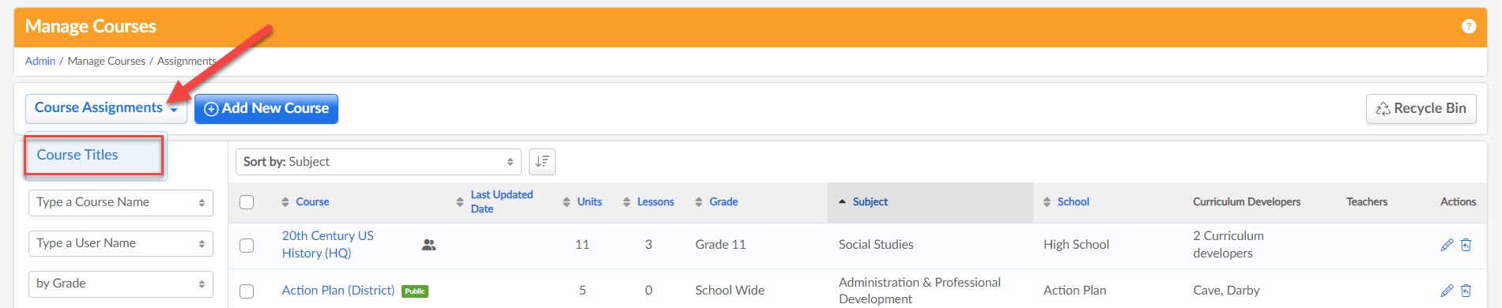Check the Action Plan (District) row checkbox
The height and width of the screenshot is (308, 1502).
pos(247,291)
